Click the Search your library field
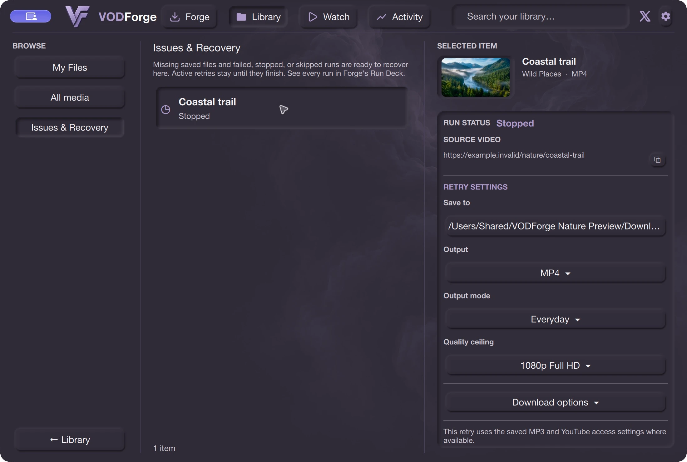The height and width of the screenshot is (462, 687). (x=540, y=16)
